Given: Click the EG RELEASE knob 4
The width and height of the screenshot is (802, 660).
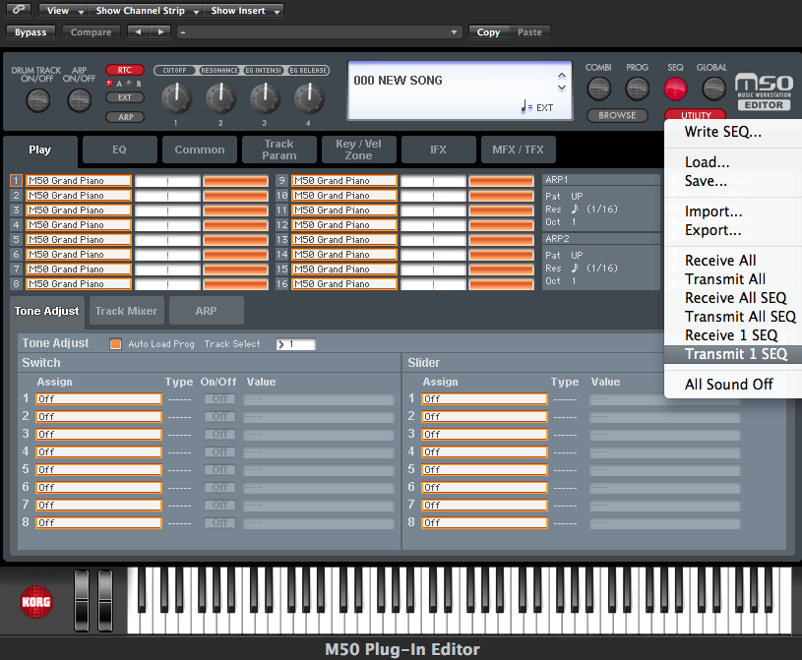Looking at the screenshot, I should point(308,97).
